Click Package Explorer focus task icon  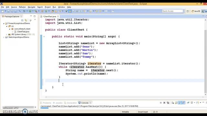pyautogui.click(x=31, y=20)
